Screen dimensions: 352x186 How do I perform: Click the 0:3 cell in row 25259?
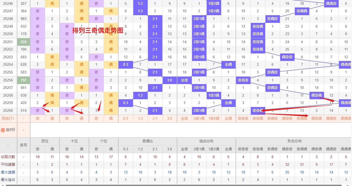tap(126, 103)
